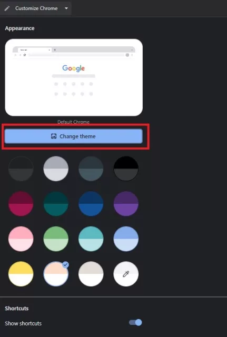Screen dimensions: 227x337
Task: Click the selected peach color swatch
Action: coord(56,274)
